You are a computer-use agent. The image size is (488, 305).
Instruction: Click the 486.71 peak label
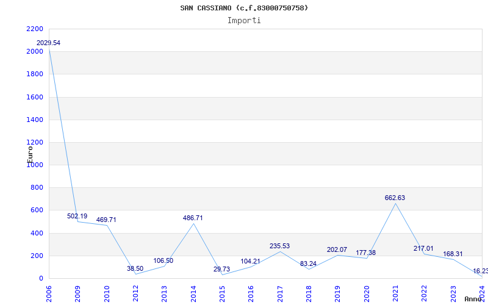(193, 218)
